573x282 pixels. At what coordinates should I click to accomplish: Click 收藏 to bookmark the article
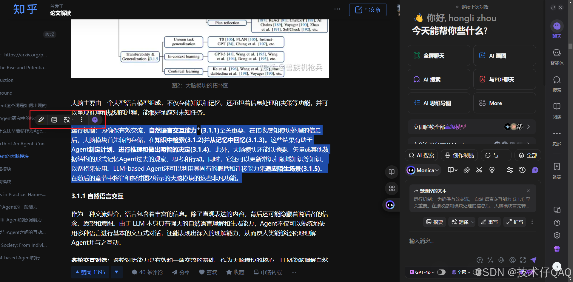[235, 272]
